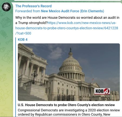Click the Erin Clements name in parentheses
This screenshot has width=122, height=117.
[92, 11]
